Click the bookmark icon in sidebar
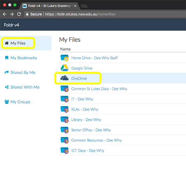The image size is (186, 174). pyautogui.click(x=7, y=58)
